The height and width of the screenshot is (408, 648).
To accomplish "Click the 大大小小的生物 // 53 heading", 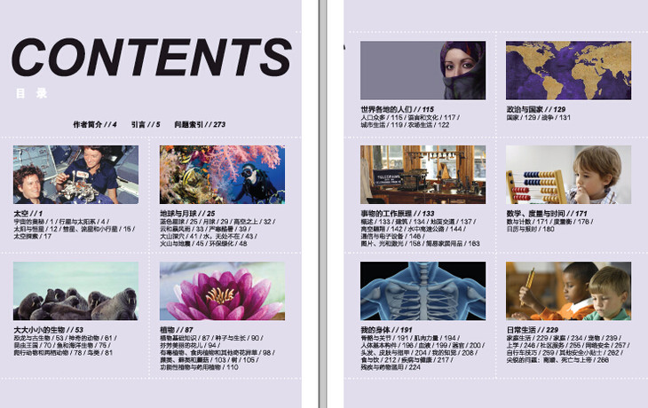I will pyautogui.click(x=48, y=330).
